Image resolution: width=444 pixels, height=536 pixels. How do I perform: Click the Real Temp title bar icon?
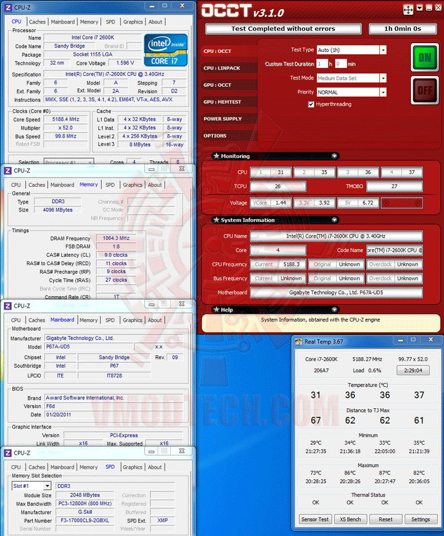(x=298, y=342)
